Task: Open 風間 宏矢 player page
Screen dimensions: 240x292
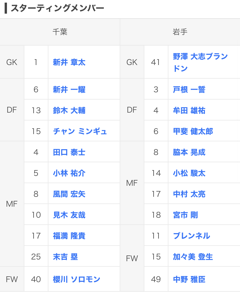Action: pos(69,194)
